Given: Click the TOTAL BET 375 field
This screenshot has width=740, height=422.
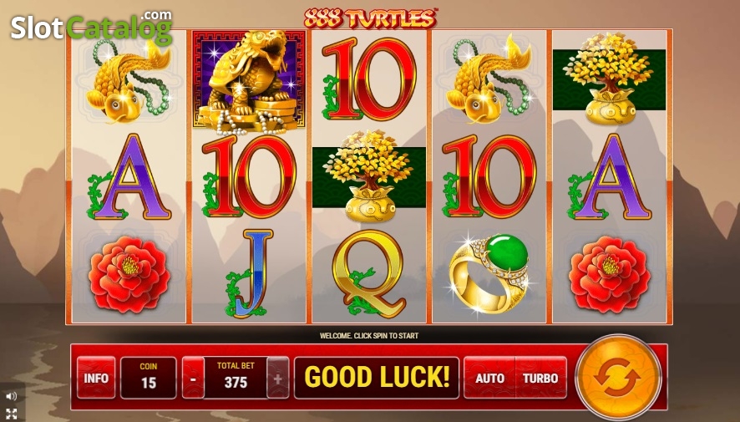Looking at the screenshot, I should (236, 378).
